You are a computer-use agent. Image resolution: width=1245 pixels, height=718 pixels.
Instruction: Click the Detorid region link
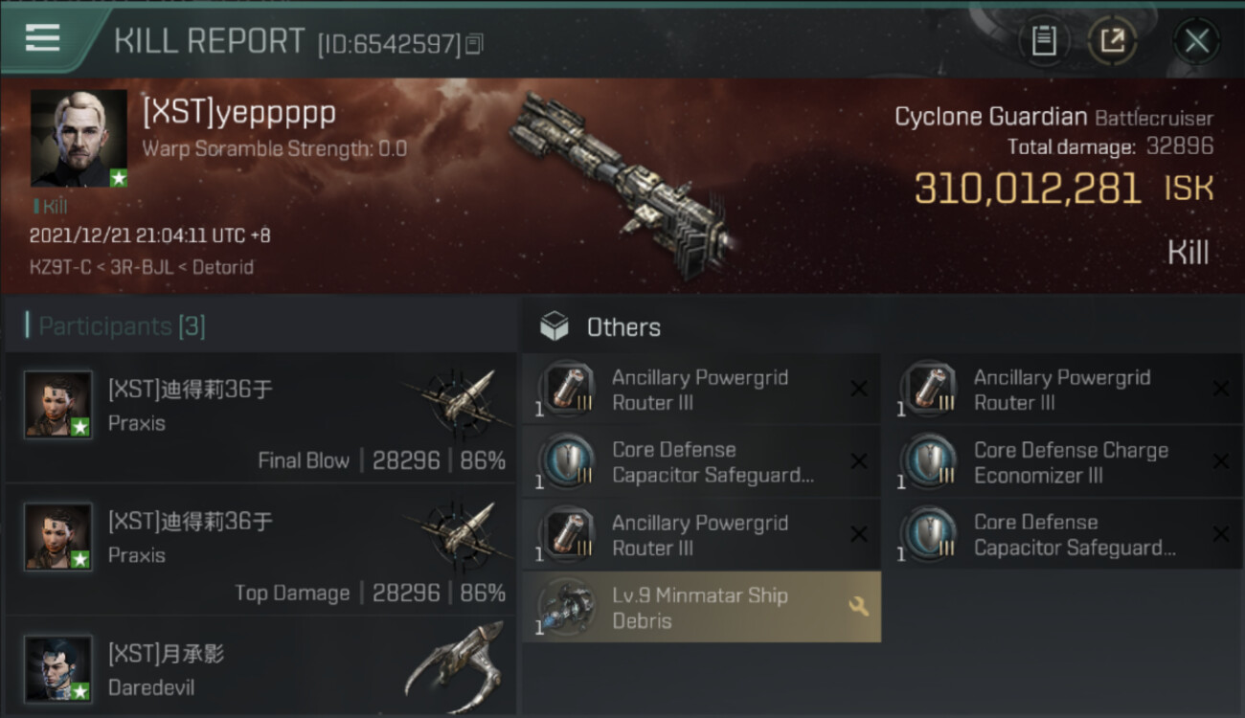[x=223, y=267]
